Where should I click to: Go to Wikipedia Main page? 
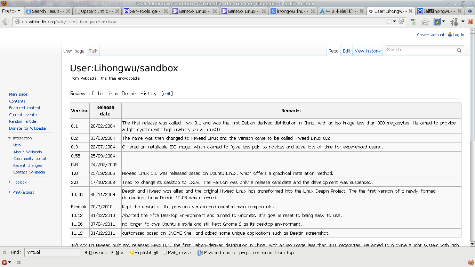coord(18,94)
